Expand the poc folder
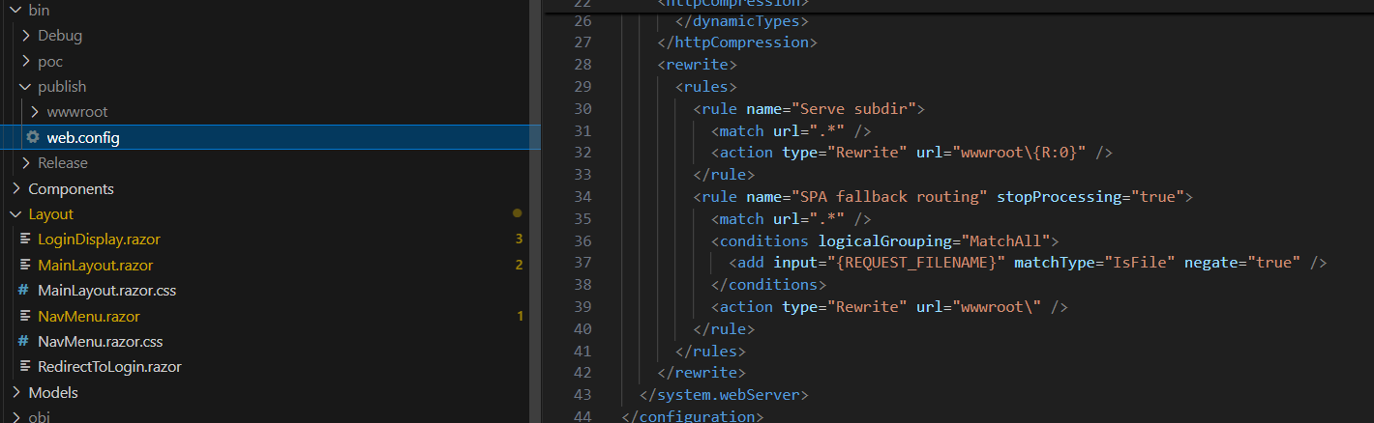This screenshot has height=423, width=1374. (26, 62)
